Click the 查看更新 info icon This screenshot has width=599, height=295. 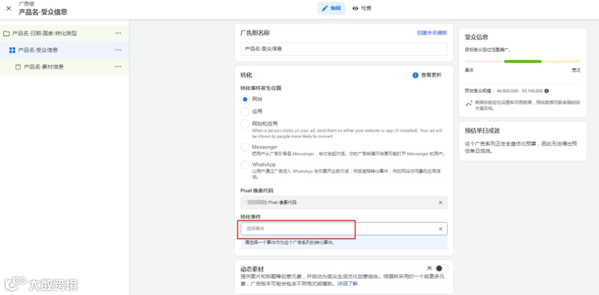tap(415, 75)
